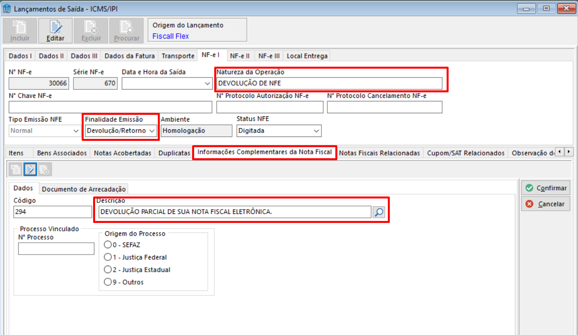This screenshot has width=578, height=335.
Task: Switch to the NF-e II tab
Action: [240, 56]
